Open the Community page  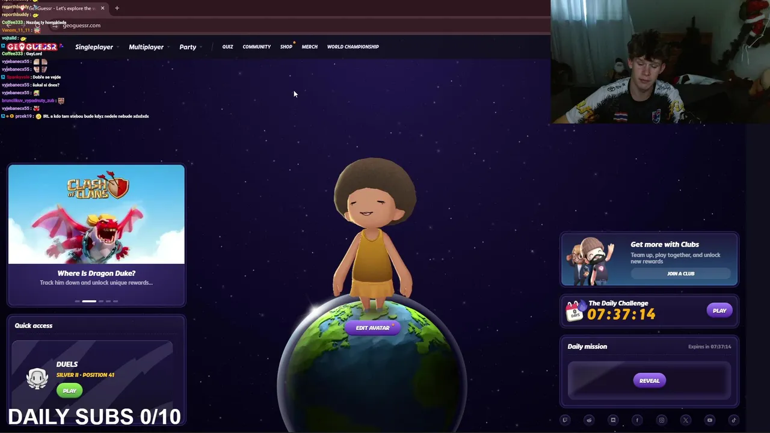[257, 47]
